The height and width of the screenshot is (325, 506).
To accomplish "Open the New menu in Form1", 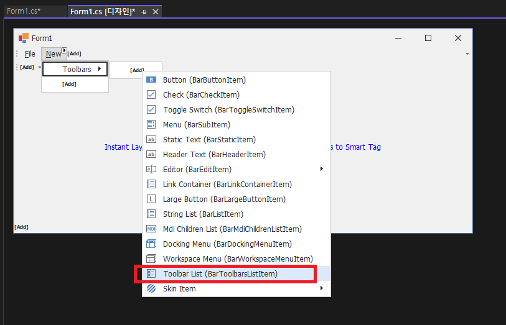I will tap(54, 54).
